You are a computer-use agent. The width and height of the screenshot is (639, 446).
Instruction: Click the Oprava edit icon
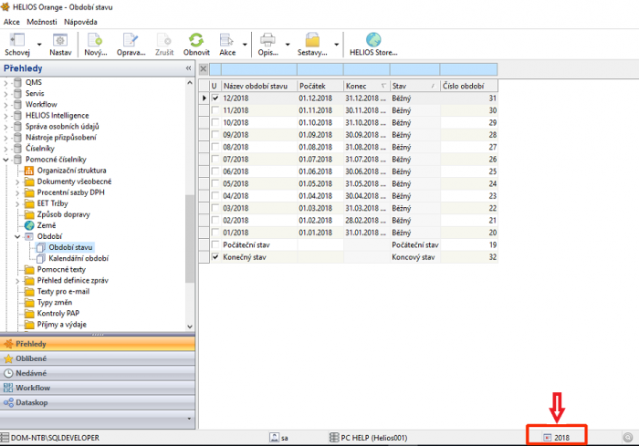[131, 40]
